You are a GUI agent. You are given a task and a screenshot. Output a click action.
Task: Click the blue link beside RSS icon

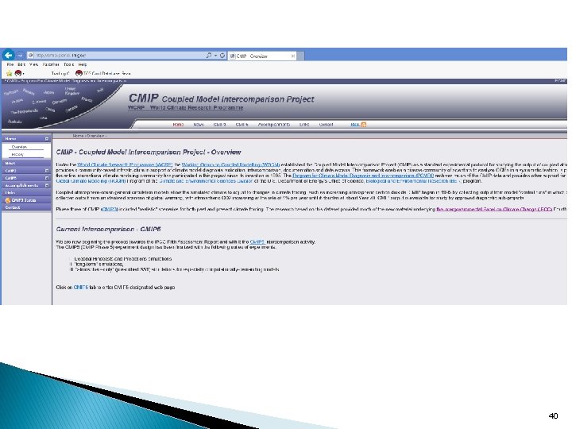[355, 125]
